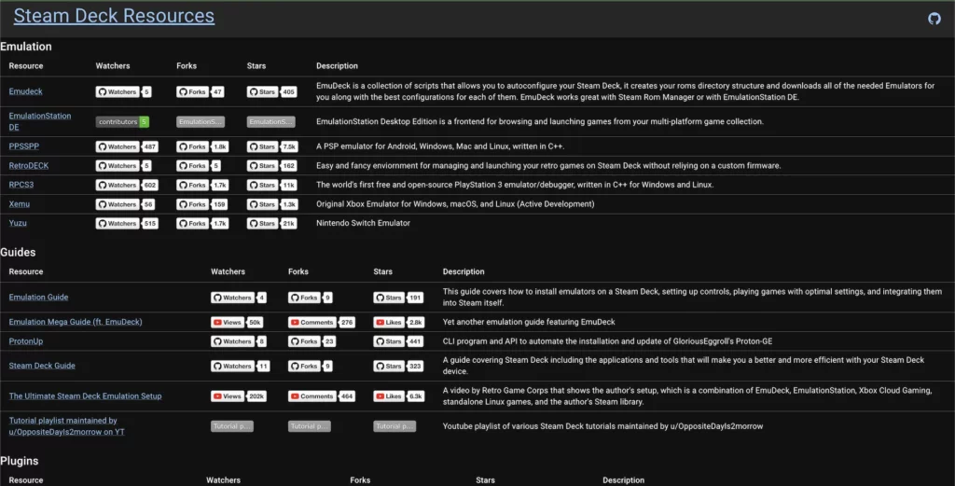Click Yuzu Forks badge showing 1.7k
Viewport: 955px width, 486px height.
(x=202, y=224)
